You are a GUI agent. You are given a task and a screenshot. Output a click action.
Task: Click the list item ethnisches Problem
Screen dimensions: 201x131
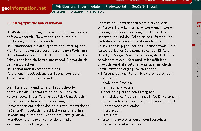tap(118, 87)
